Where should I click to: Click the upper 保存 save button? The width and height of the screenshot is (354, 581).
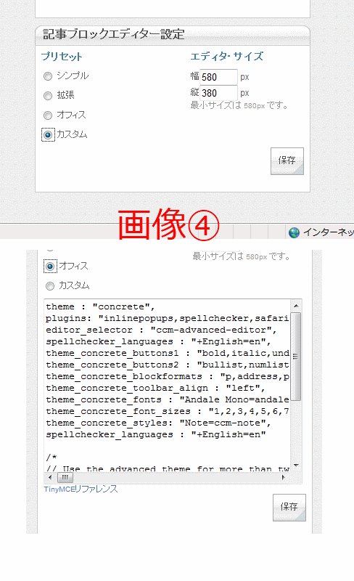click(287, 161)
